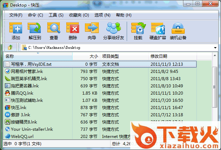Sort by the 大小 column header
This screenshot has width=221, height=150.
click(x=86, y=56)
